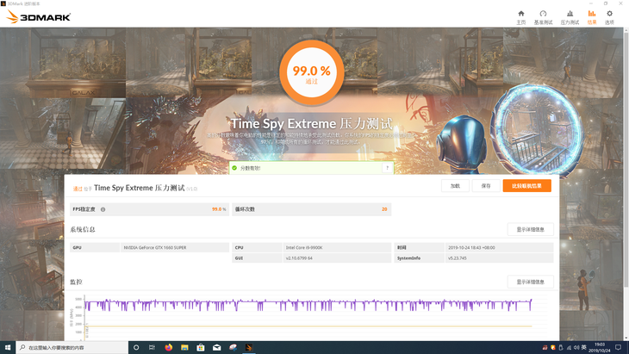629x354 pixels.
Task: Click the 英 input language indicator
Action: [x=584, y=348]
